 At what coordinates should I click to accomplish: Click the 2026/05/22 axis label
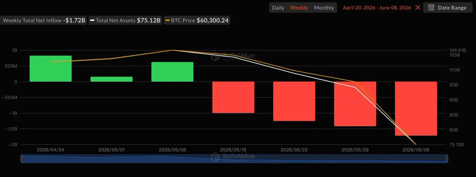(294, 150)
